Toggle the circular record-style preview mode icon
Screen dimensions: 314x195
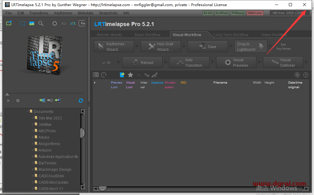pos(55,24)
